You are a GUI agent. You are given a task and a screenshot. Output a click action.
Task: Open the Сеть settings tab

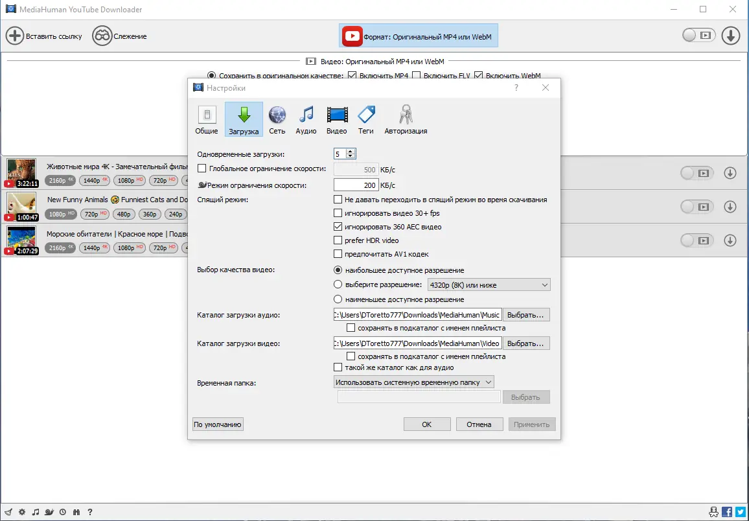pyautogui.click(x=277, y=119)
